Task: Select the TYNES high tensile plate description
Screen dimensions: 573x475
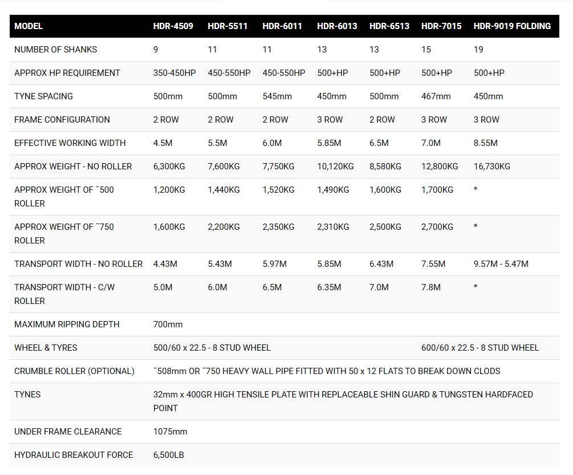Action: point(343,401)
